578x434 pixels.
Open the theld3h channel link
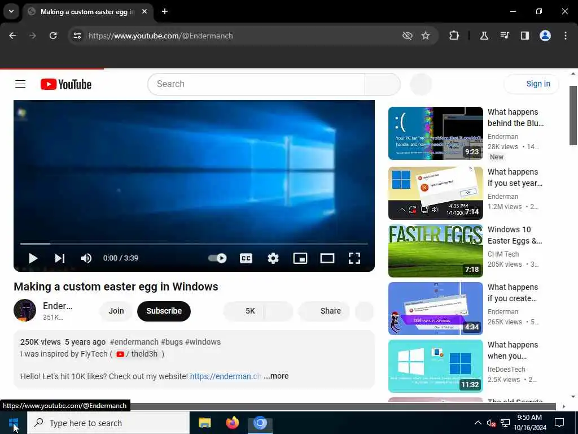point(138,354)
